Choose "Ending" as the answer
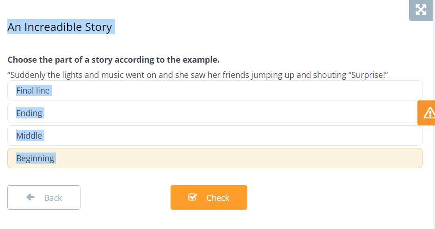Image resolution: width=435 pixels, height=229 pixels. tap(214, 113)
